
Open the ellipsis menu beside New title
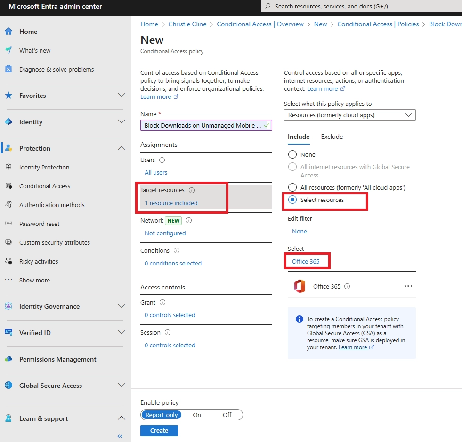(x=178, y=40)
